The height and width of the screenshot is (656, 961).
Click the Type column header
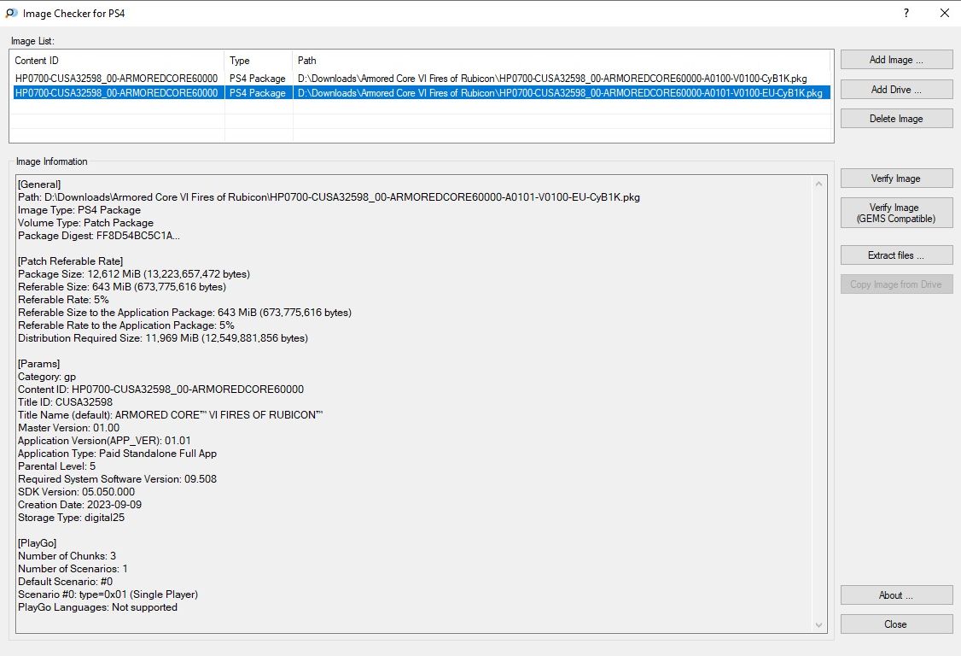(258, 61)
